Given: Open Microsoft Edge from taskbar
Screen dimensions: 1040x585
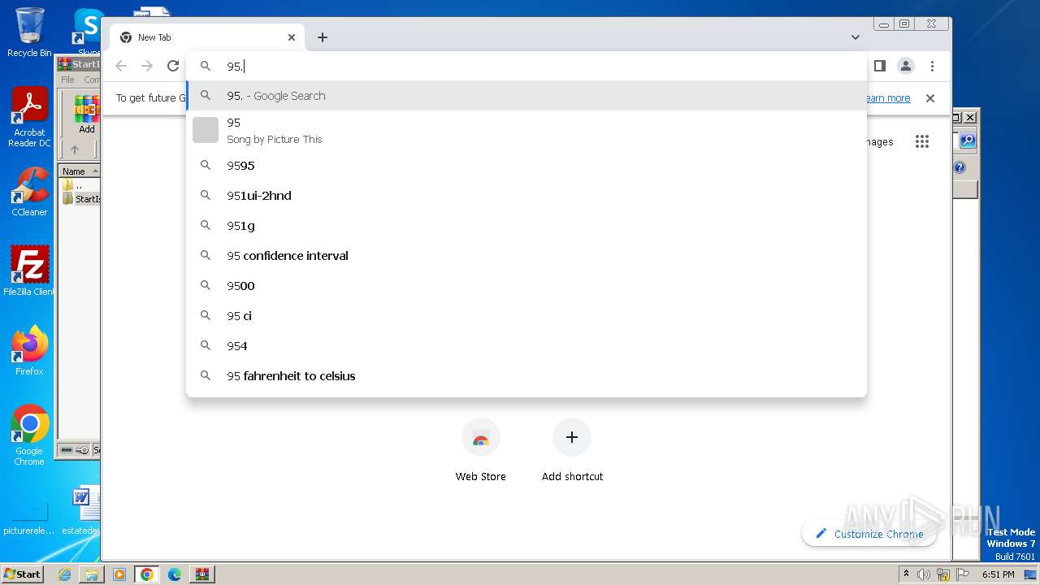Looking at the screenshot, I should click(175, 574).
